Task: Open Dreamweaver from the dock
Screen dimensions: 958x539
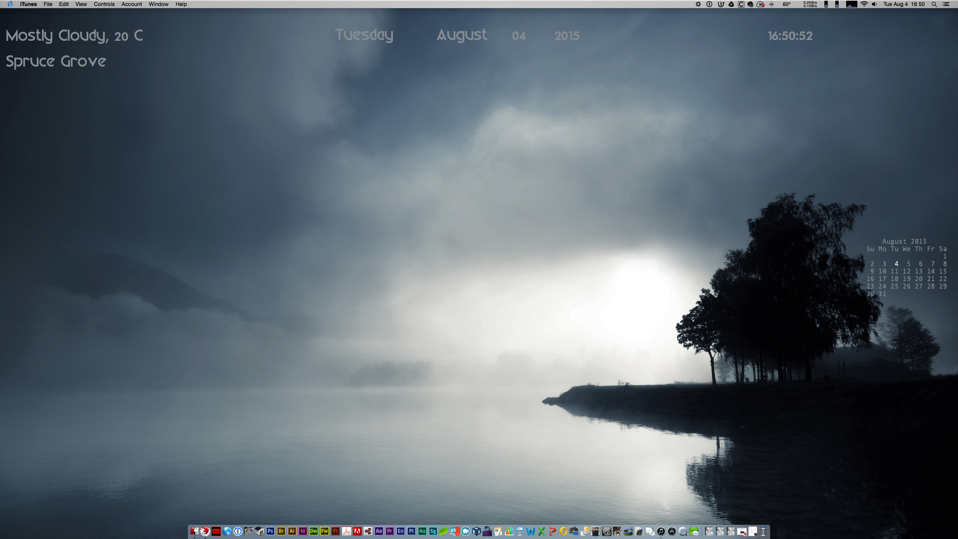Action: click(x=314, y=531)
